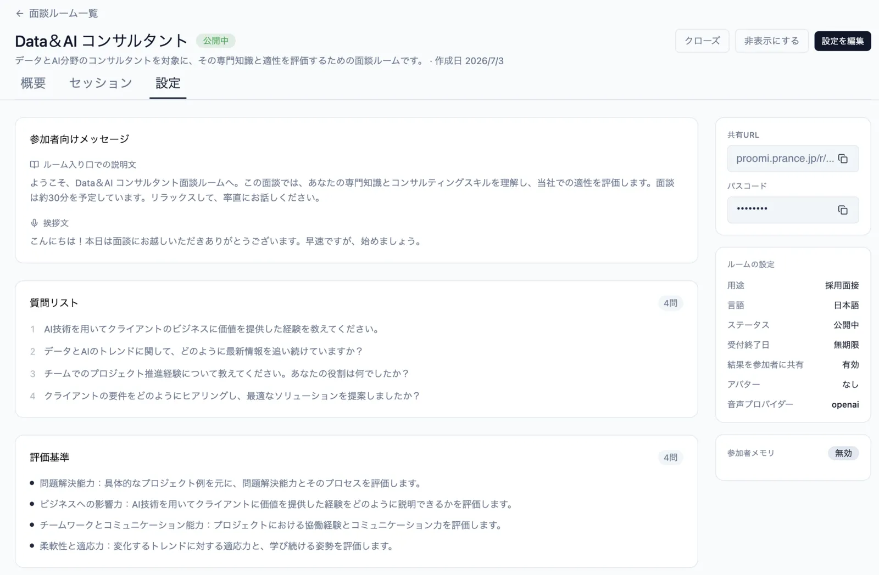Screen dimensions: 879x575
Task: Select question 1 about AI技術 and クライアント value
Action: click(x=212, y=329)
